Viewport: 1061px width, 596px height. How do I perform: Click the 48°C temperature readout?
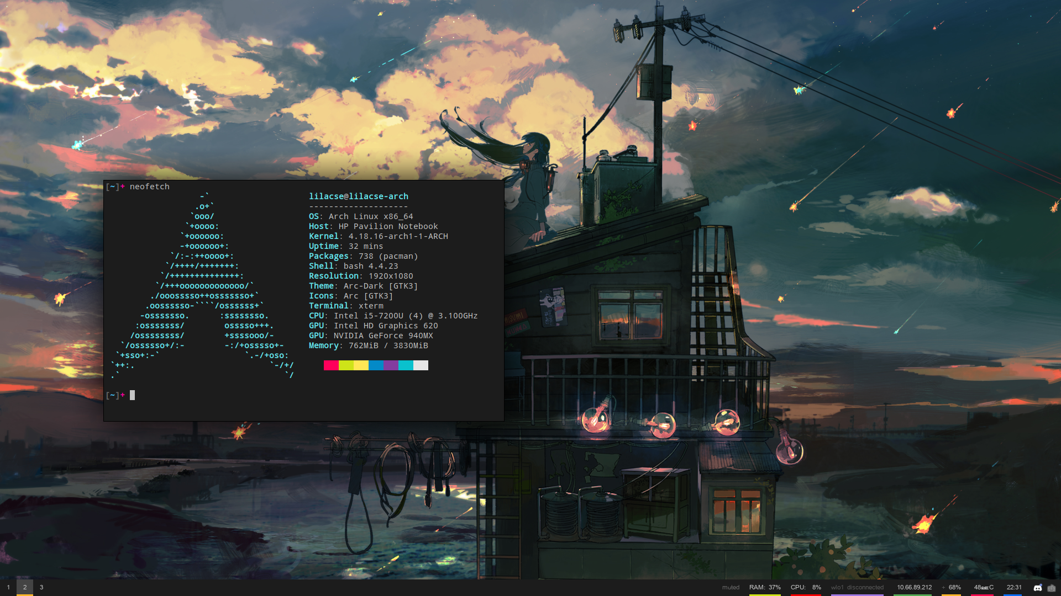point(984,588)
